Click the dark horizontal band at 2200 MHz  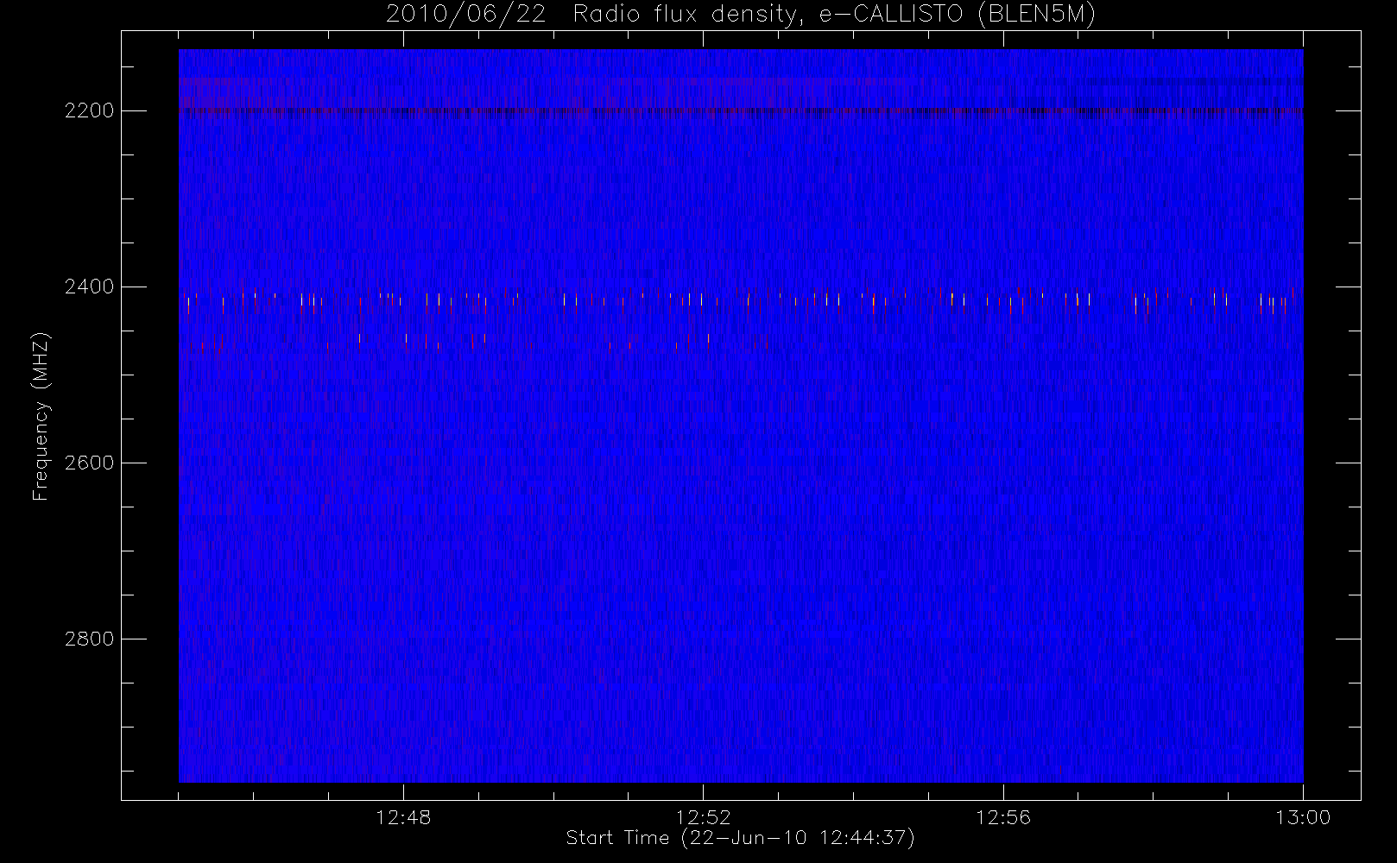[x=741, y=111]
